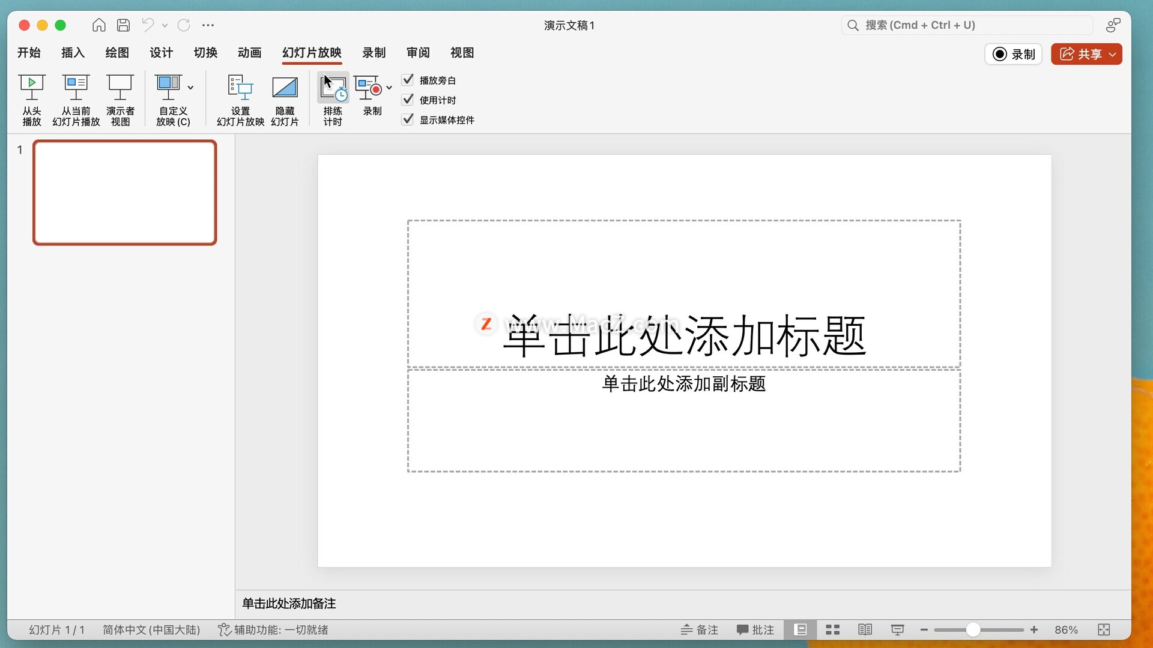Viewport: 1153px width, 648px height.
Task: Click the Redo icon
Action: coord(184,25)
